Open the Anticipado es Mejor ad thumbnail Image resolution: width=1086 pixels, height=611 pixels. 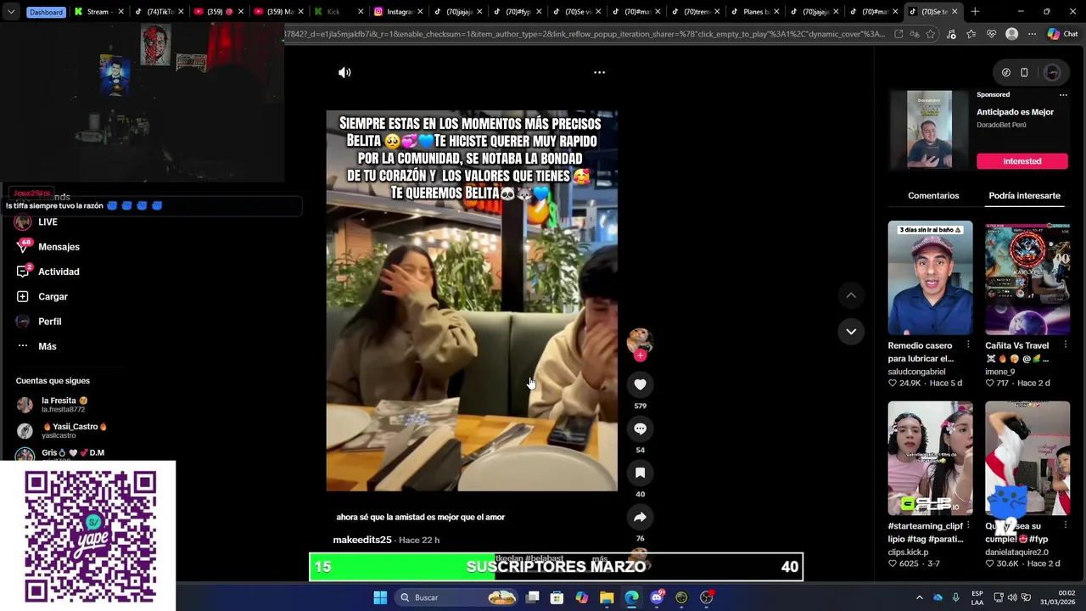929,129
